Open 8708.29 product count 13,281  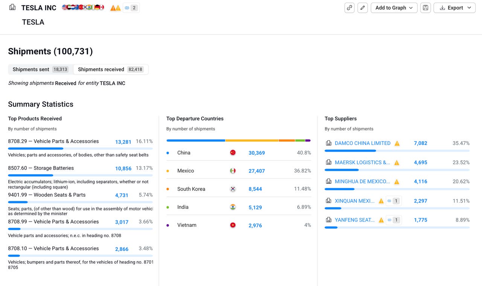pos(123,142)
